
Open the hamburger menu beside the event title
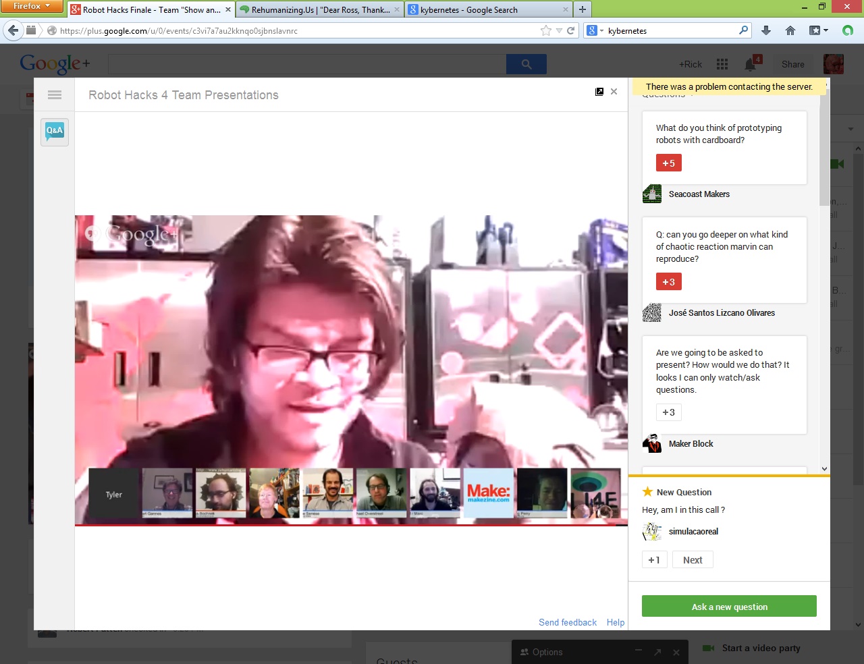pyautogui.click(x=55, y=95)
